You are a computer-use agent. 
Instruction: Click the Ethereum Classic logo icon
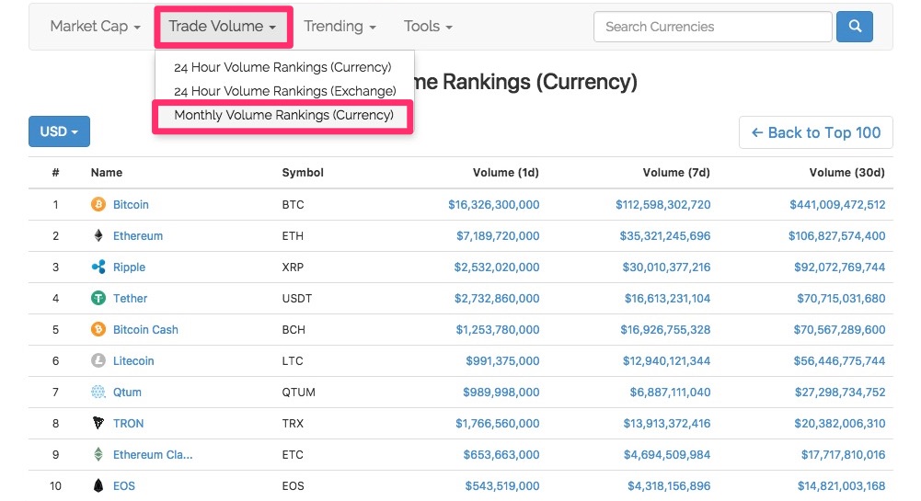[98, 454]
